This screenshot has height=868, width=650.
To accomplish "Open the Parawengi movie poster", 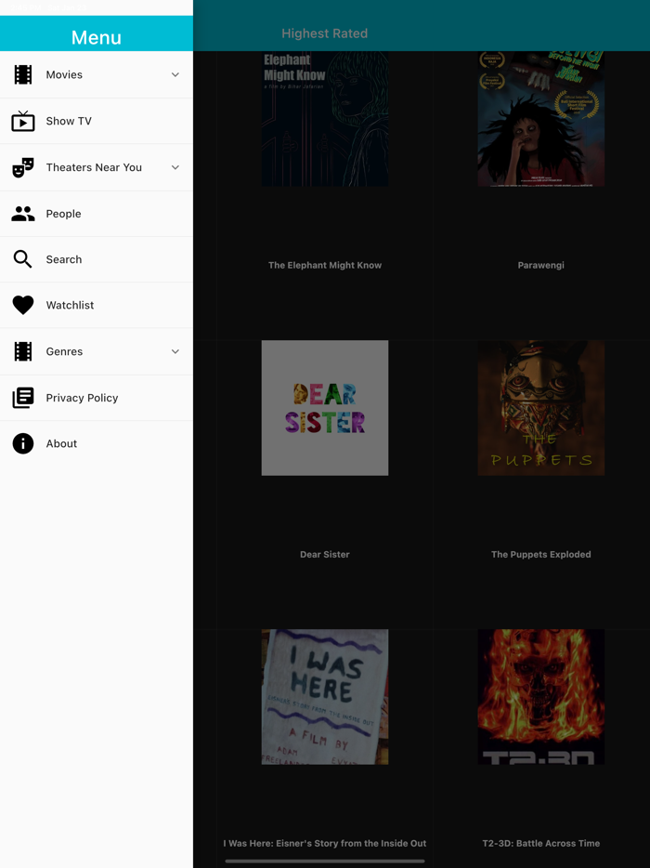I will (x=541, y=118).
